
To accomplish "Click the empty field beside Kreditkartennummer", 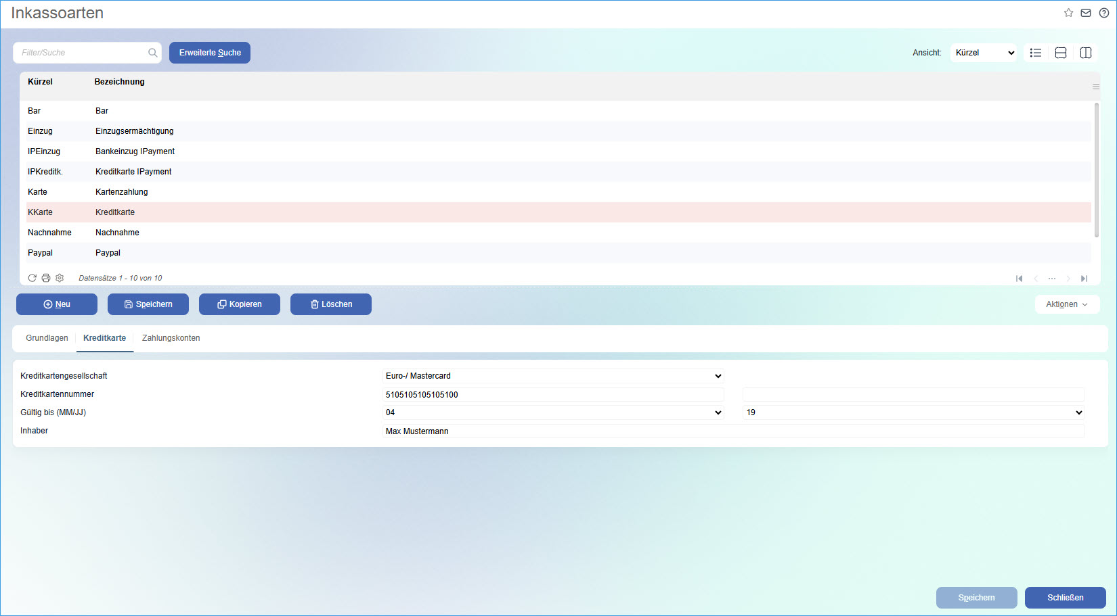I will coord(914,394).
